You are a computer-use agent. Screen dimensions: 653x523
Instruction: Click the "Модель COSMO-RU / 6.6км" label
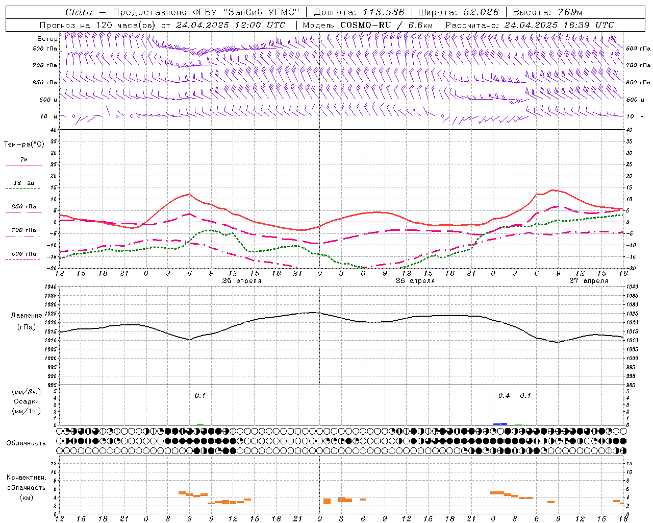(368, 25)
